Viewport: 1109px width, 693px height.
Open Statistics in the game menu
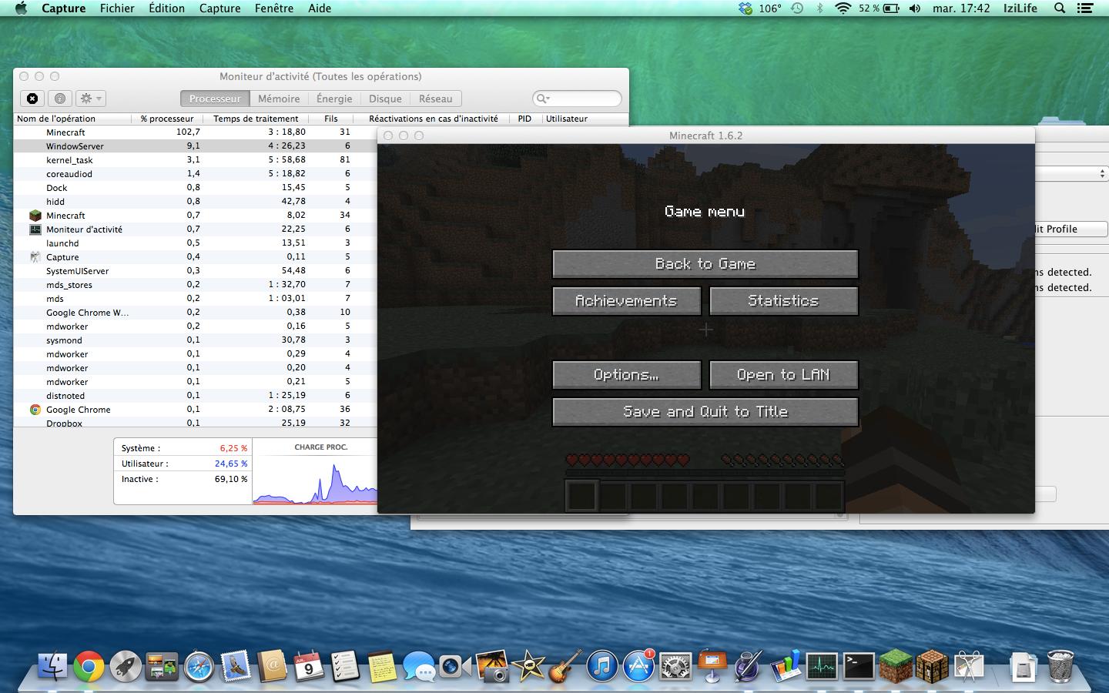(x=783, y=301)
